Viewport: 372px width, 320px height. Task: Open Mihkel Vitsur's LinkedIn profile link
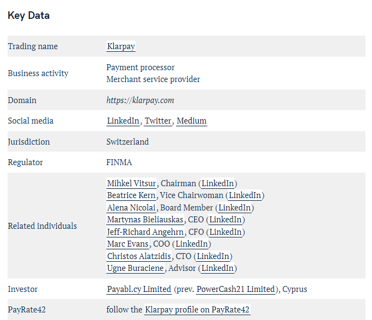point(218,183)
